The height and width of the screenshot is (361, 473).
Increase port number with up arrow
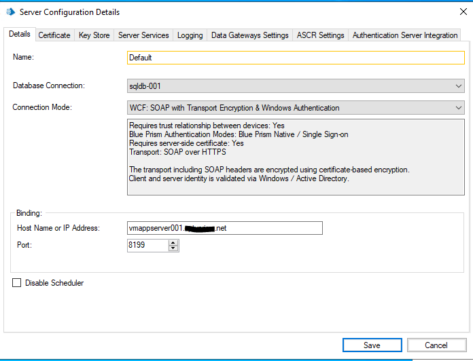pos(173,243)
